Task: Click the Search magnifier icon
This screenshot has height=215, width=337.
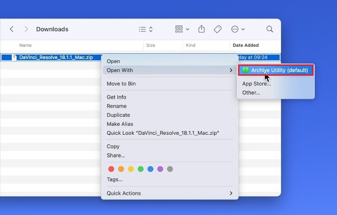Action: tap(270, 29)
